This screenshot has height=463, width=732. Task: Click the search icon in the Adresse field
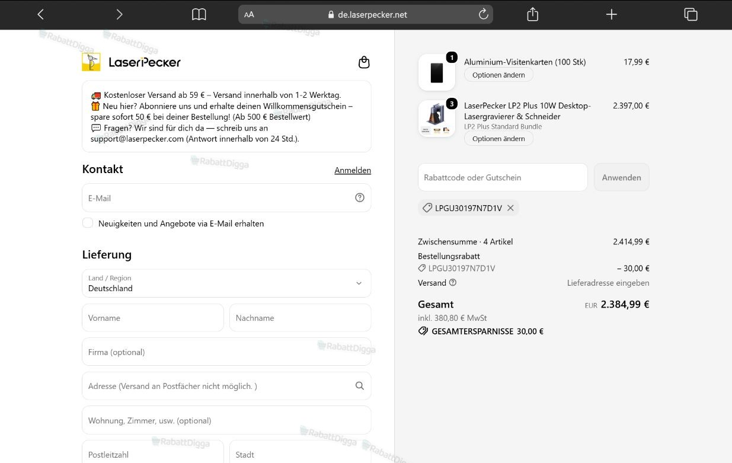[360, 386]
